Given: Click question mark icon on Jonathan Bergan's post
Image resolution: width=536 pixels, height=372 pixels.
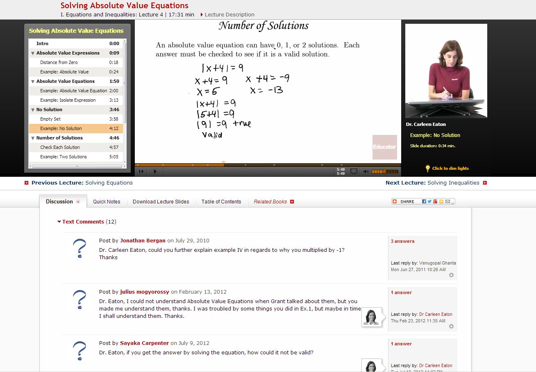Looking at the screenshot, I should pos(79,249).
